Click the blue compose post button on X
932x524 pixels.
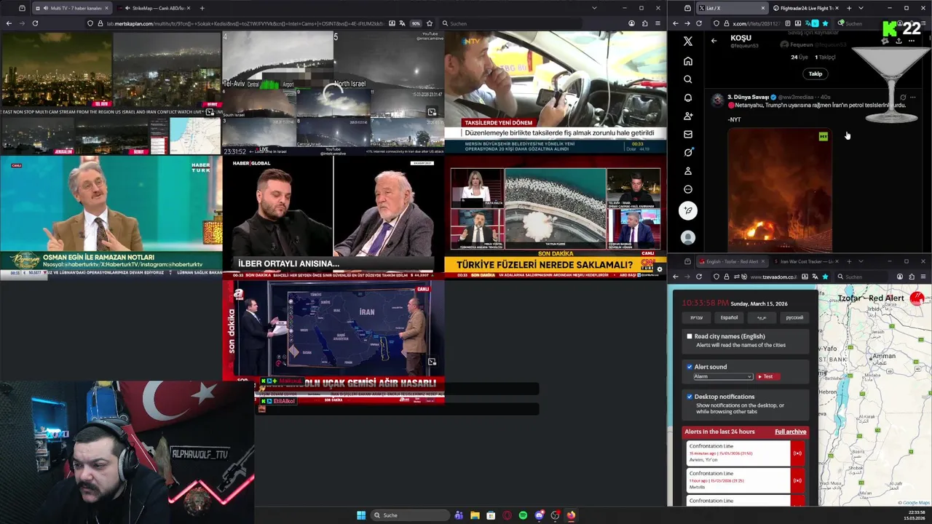[688, 211]
